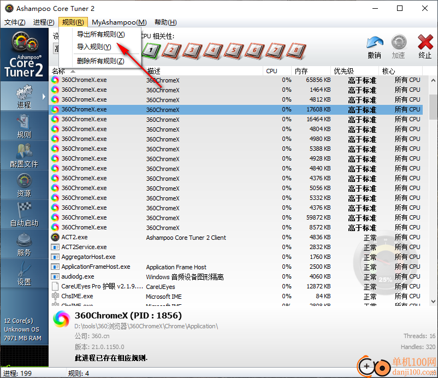
Task: Click the process path D:\tools\360浏览器 text
Action: [146, 326]
